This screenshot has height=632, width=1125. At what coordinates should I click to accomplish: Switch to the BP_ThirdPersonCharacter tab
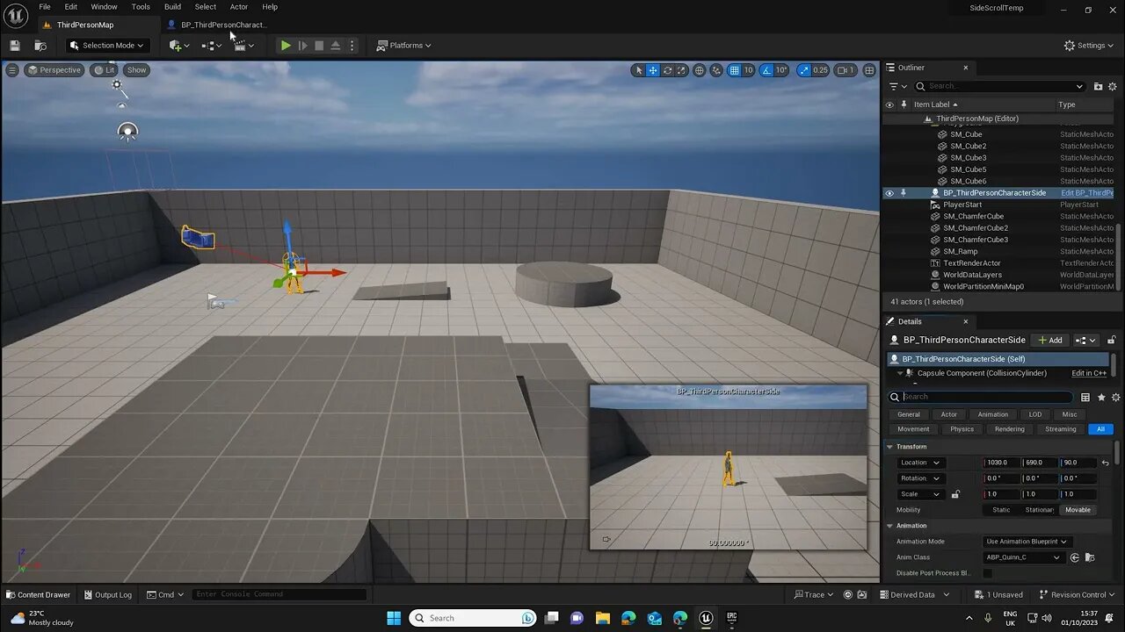click(223, 25)
